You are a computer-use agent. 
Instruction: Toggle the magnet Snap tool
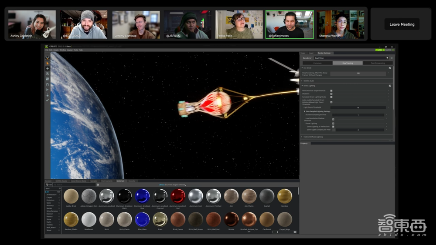(48, 84)
